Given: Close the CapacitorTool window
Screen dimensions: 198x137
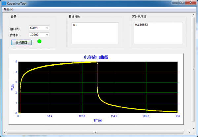Looking at the screenshot, I should (191, 3).
